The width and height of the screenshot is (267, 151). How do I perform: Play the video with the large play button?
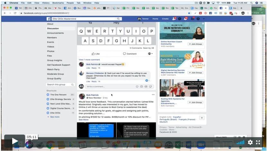15,141
